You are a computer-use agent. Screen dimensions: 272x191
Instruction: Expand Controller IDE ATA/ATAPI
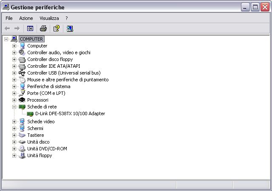pos(14,66)
